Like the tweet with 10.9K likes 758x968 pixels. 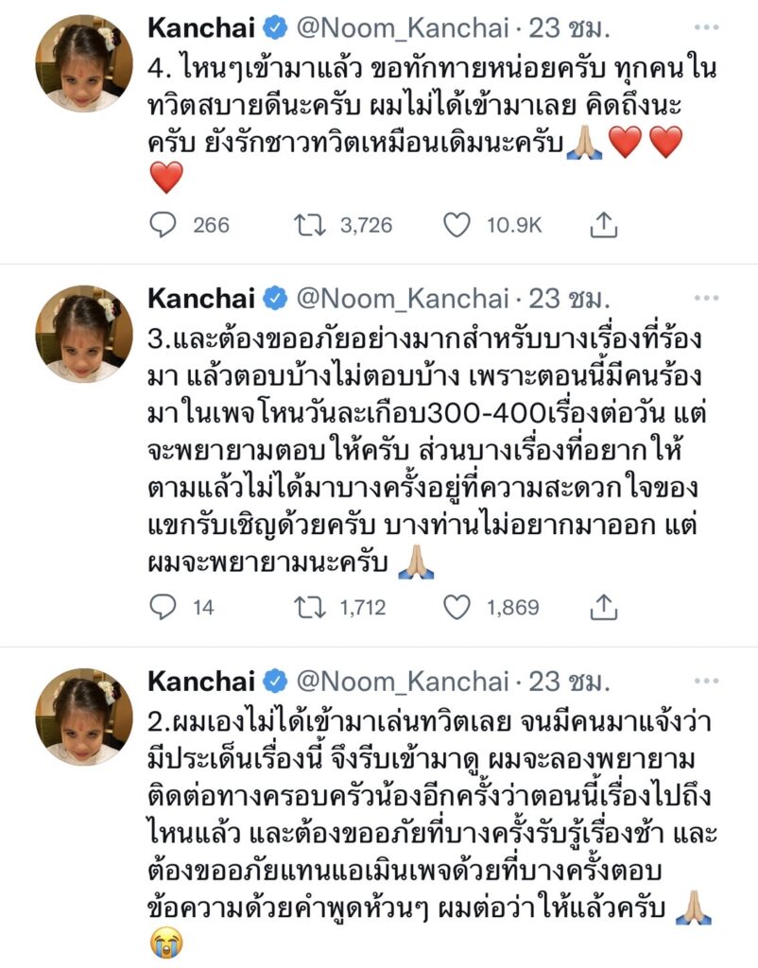click(457, 224)
